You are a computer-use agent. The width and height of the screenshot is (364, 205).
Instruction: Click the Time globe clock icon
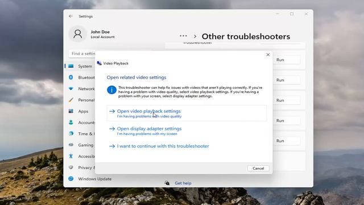[x=71, y=133]
